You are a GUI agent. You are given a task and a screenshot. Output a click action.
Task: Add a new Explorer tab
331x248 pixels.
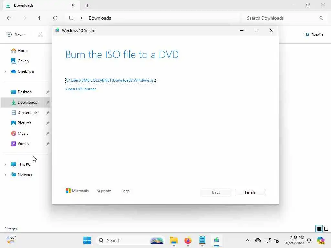87,5
